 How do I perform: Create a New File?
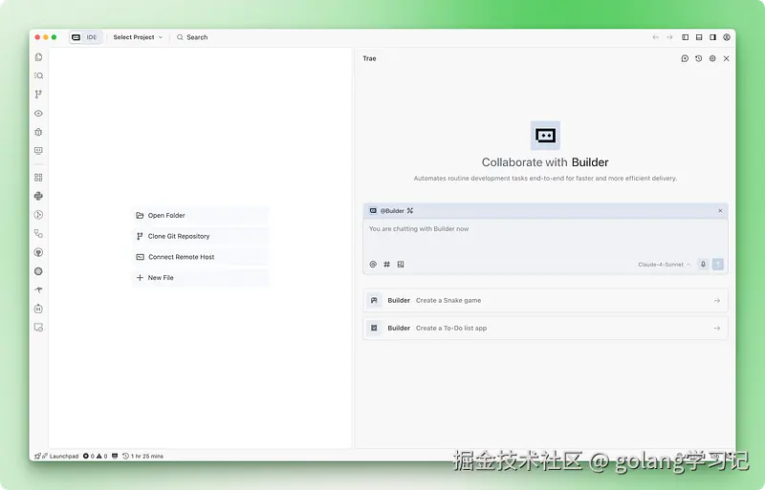tap(200, 277)
